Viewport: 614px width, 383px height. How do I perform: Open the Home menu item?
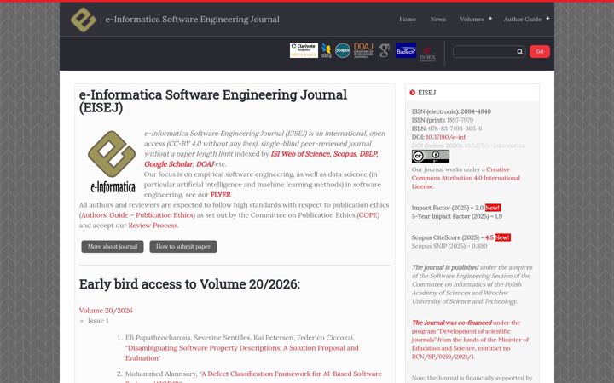[x=408, y=19]
